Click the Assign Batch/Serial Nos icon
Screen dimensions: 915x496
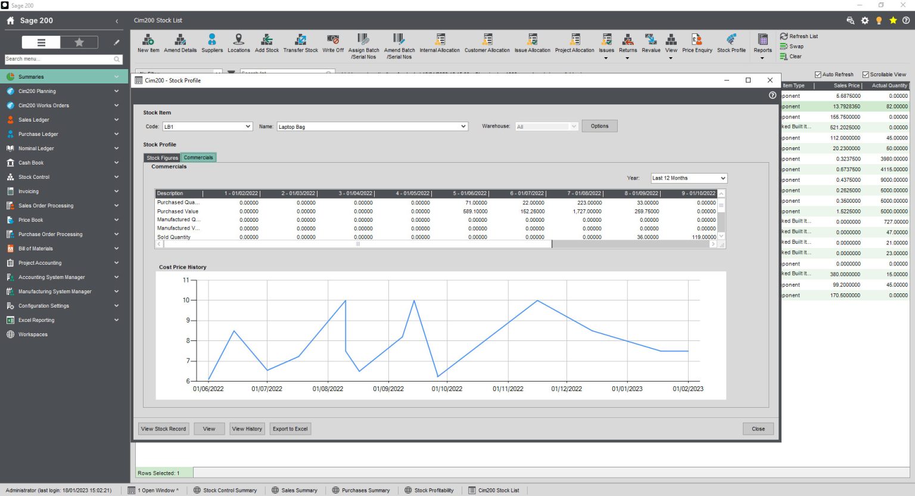(363, 42)
